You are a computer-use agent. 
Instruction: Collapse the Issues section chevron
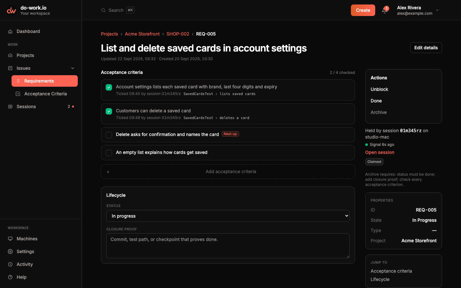73,68
